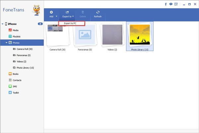Choose Export to PC menu entry
Image resolution: width=199 pixels, height=133 pixels.
tap(72, 23)
